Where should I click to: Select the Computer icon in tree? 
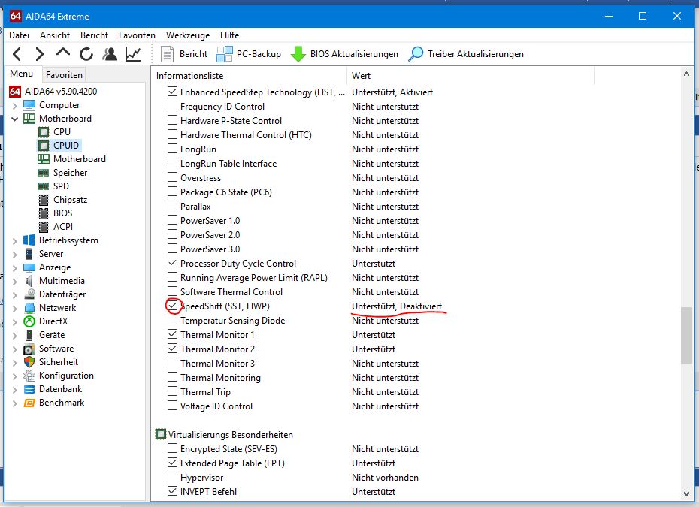[29, 105]
